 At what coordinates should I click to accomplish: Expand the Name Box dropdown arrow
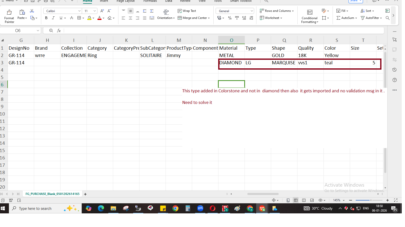(x=38, y=31)
